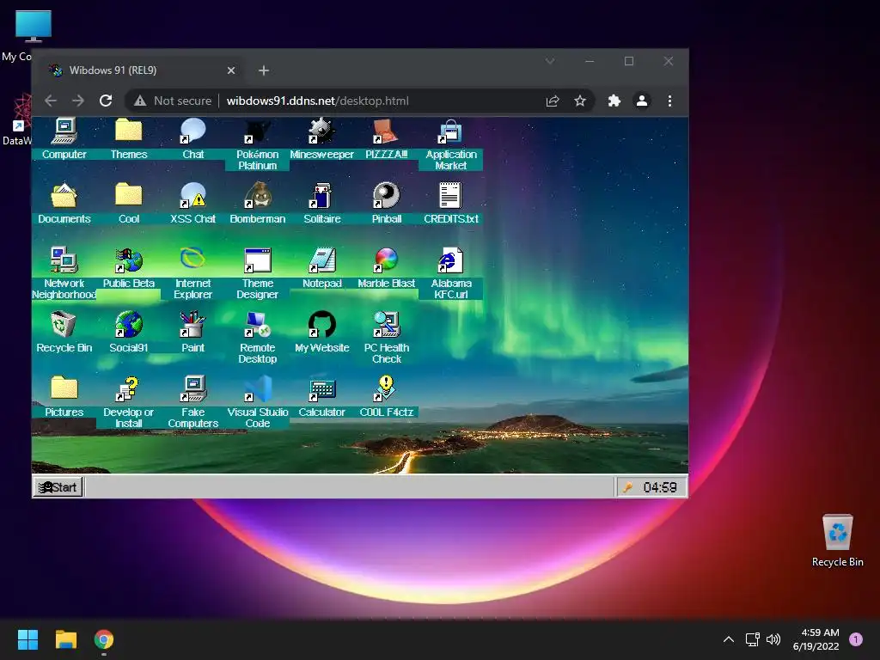
Task: Open Fake Computers shortcut
Action: 193,402
